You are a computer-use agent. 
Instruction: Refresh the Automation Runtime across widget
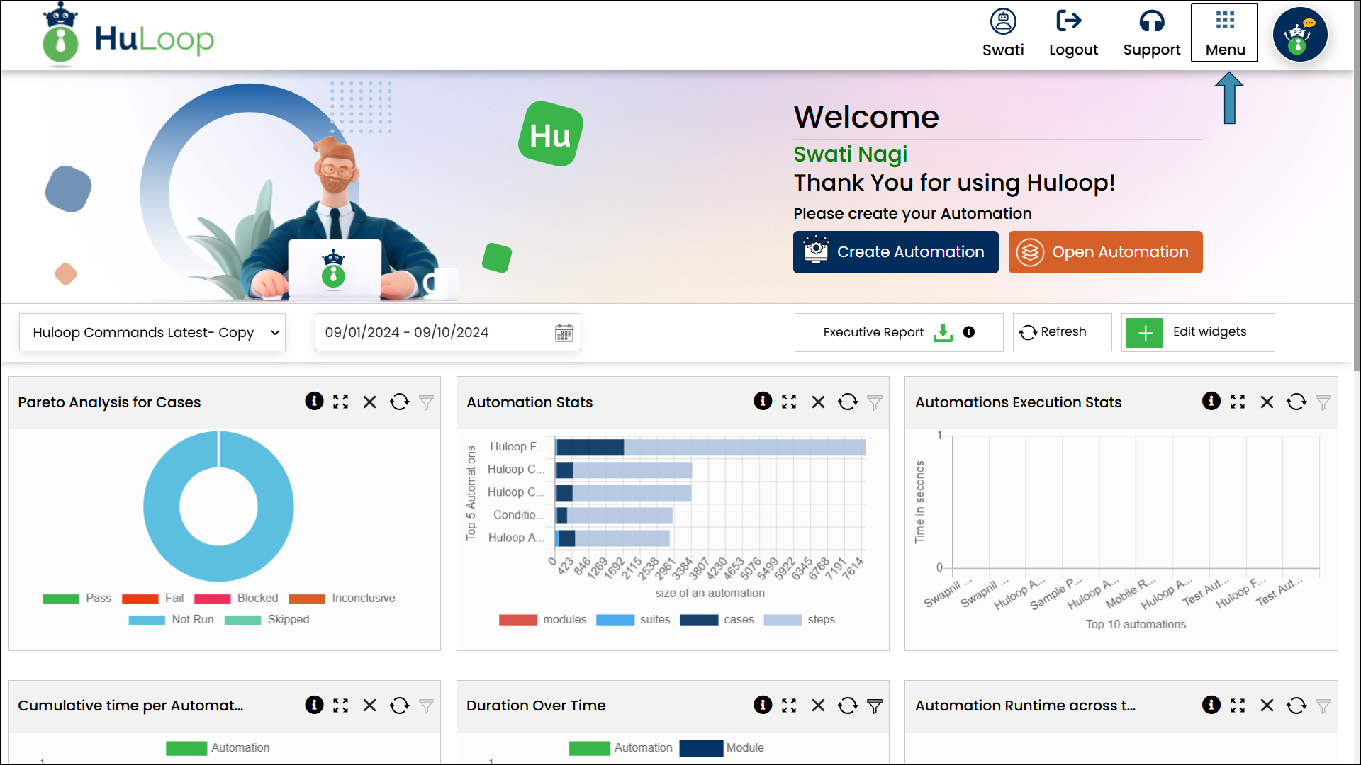tap(1296, 705)
